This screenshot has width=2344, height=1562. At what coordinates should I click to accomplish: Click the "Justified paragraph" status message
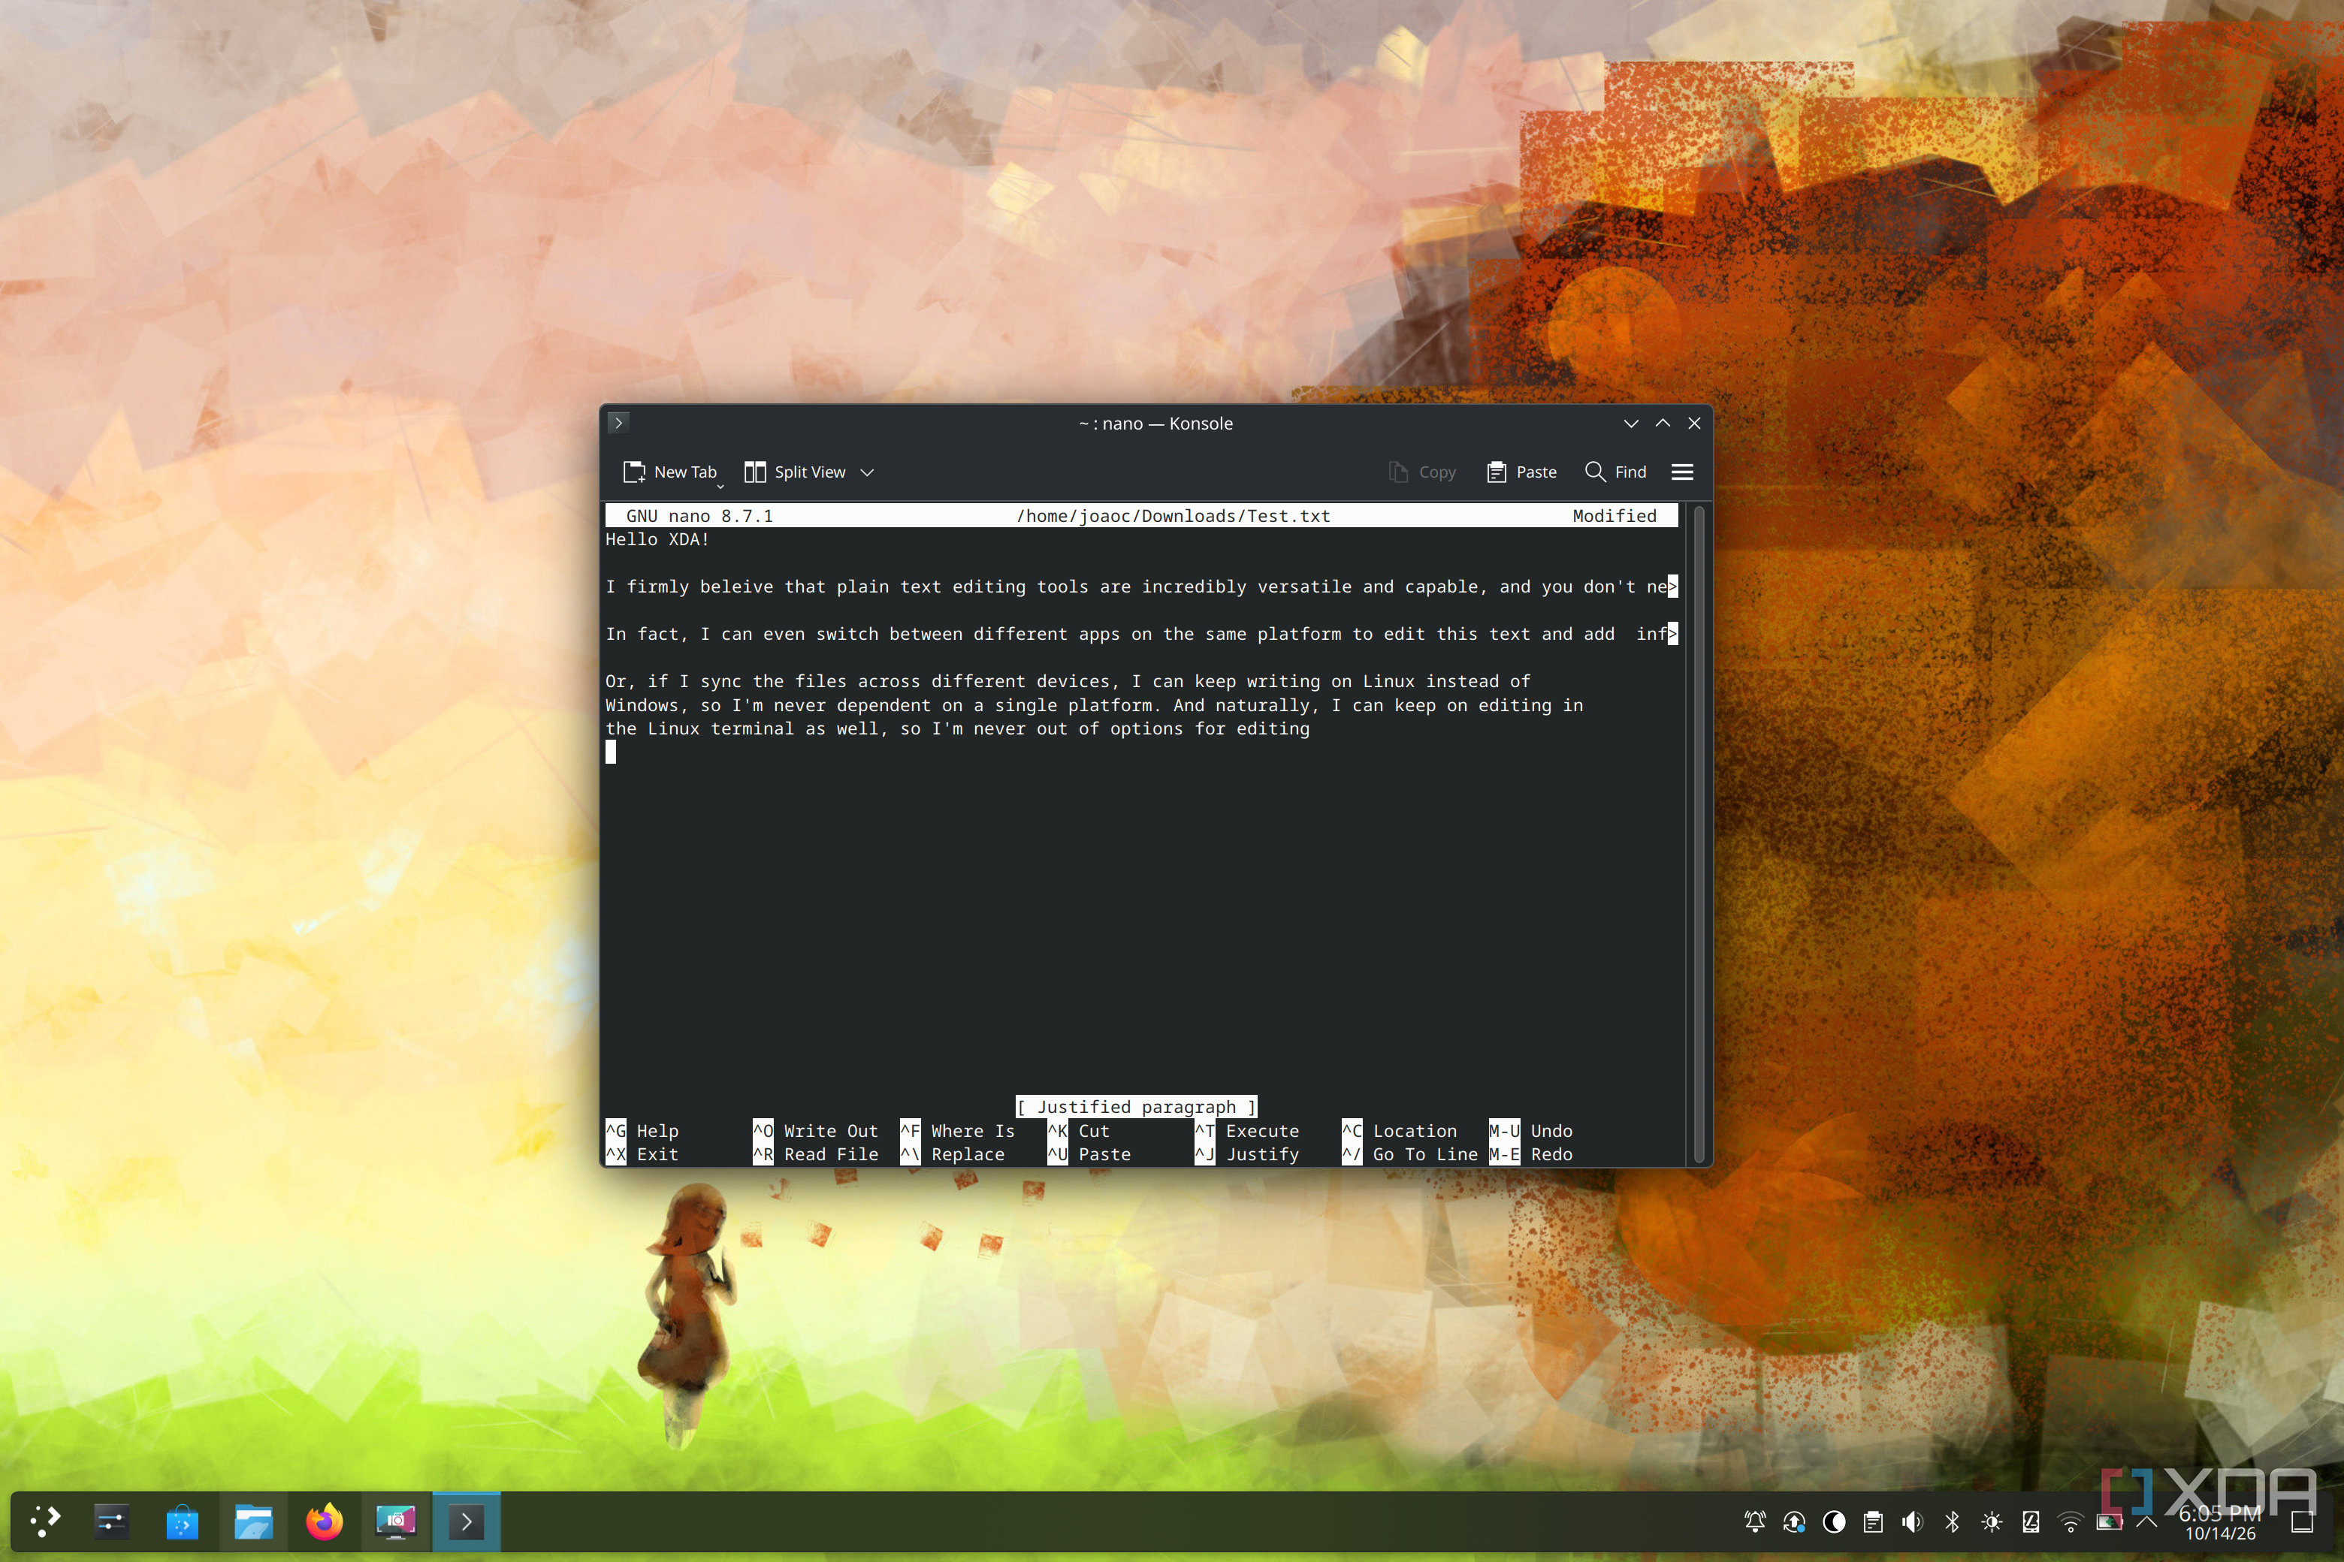pos(1136,1107)
